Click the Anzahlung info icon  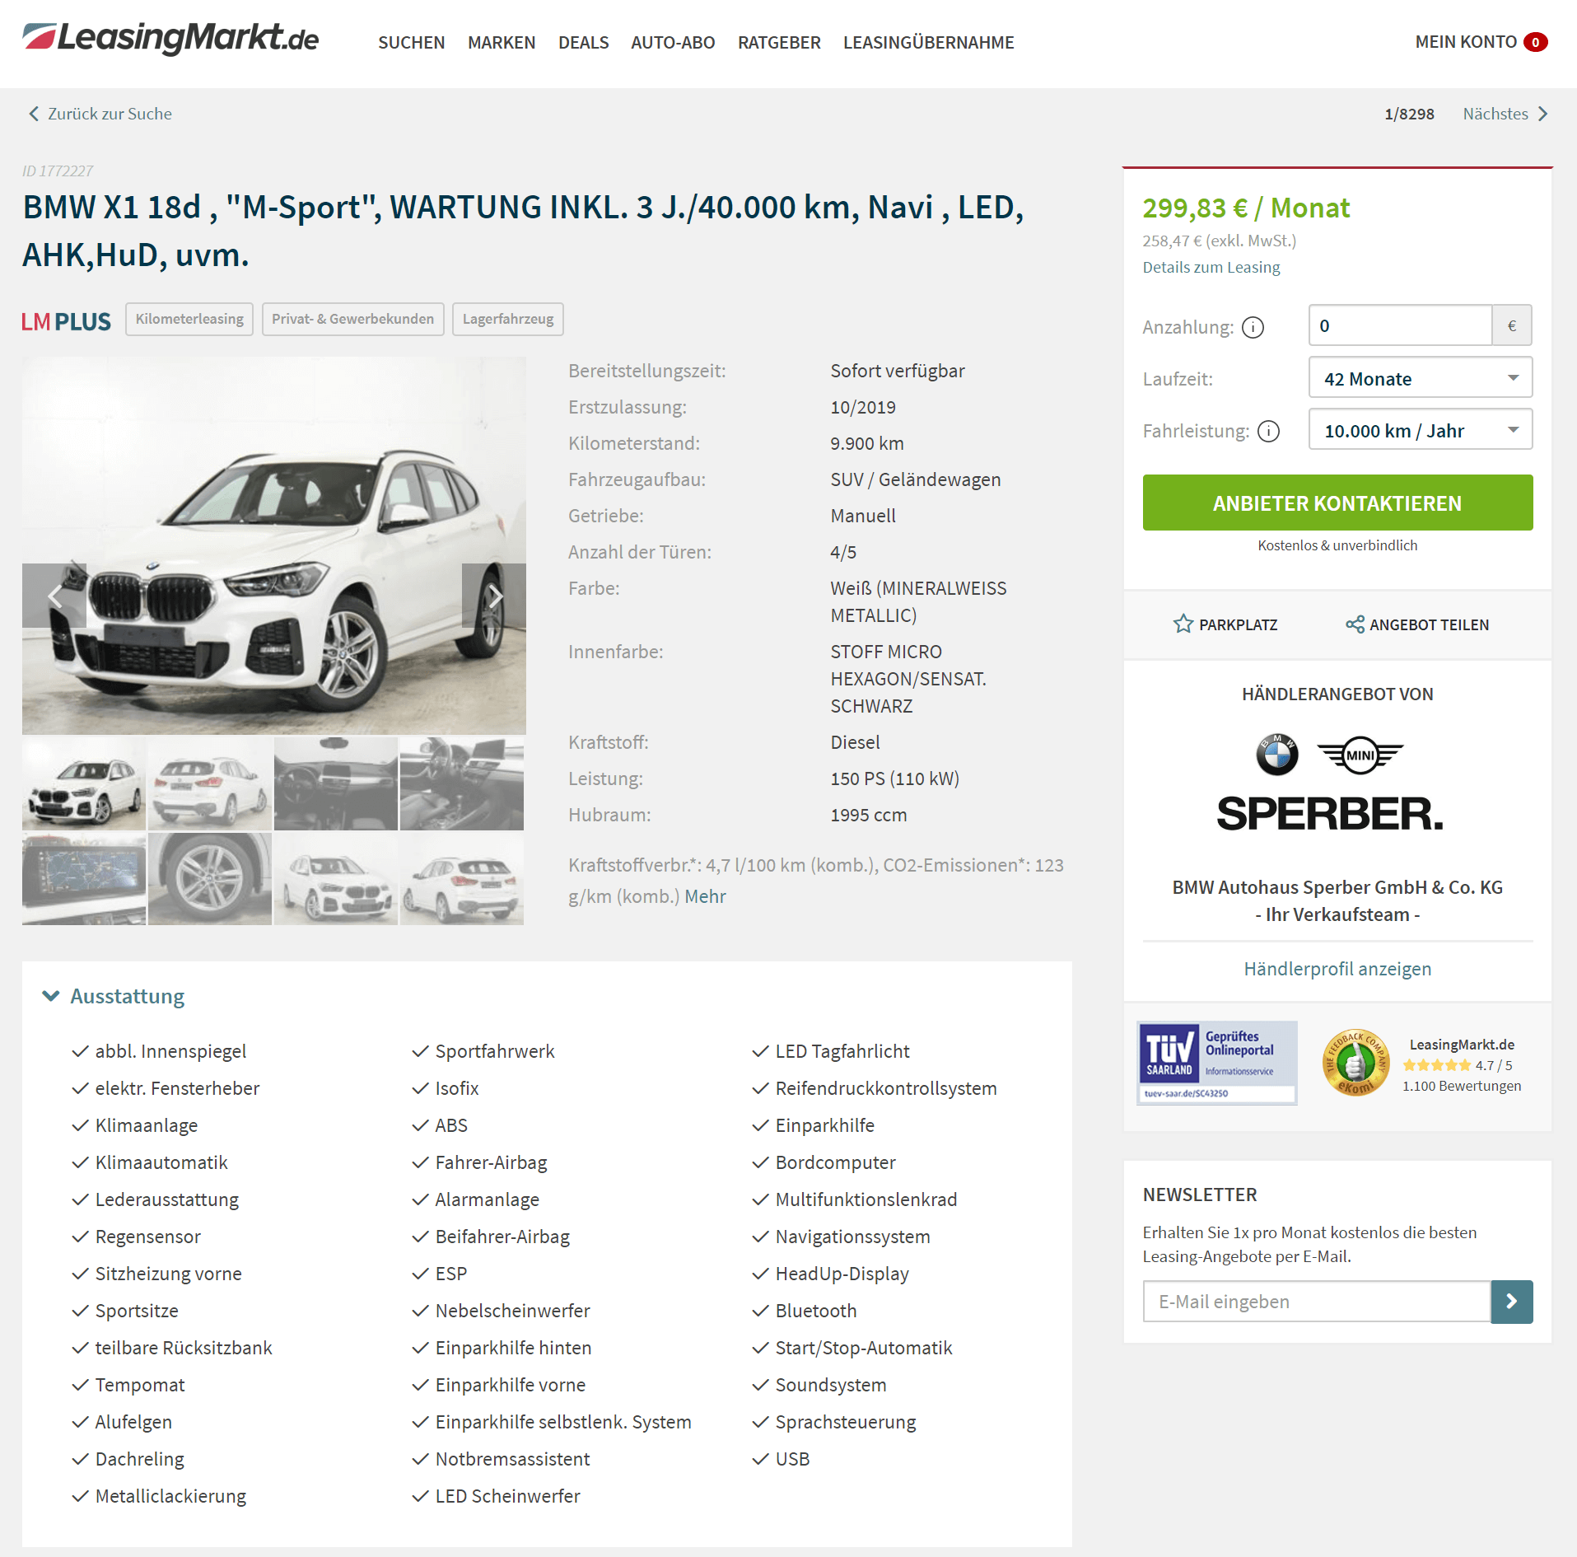tap(1253, 328)
